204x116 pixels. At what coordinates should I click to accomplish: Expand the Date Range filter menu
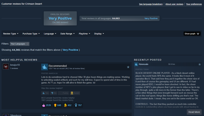tap(67, 34)
